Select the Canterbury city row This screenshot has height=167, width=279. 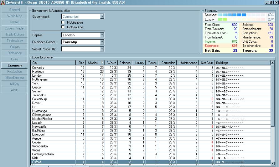point(151,99)
